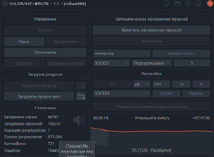Click the second chat bubble icon beside close

[x=199, y=3]
